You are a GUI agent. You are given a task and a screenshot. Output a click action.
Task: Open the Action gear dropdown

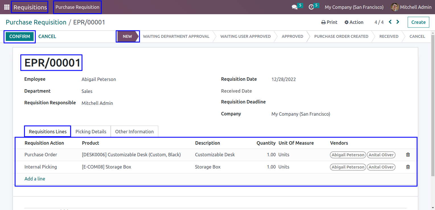coord(354,22)
